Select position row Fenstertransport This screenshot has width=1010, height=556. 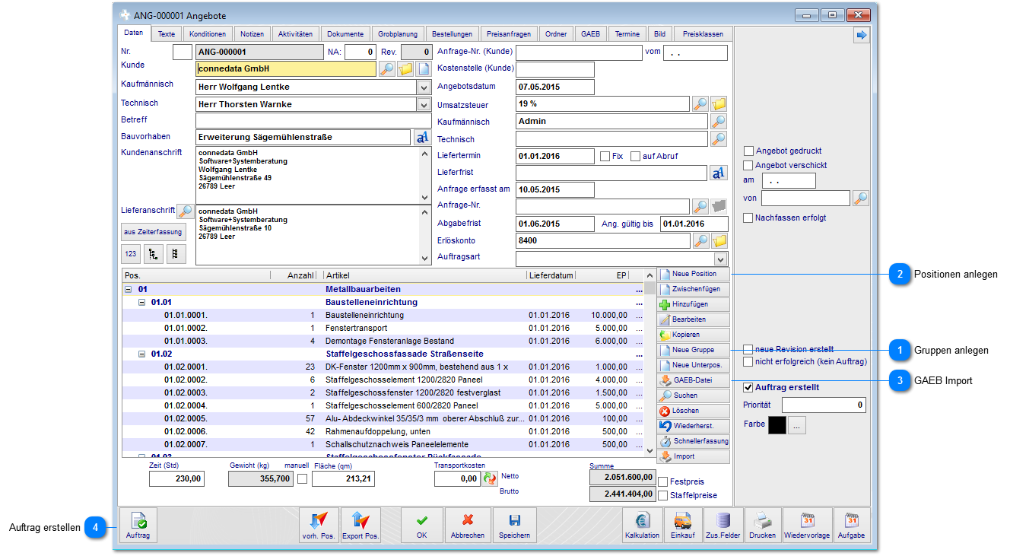point(382,328)
